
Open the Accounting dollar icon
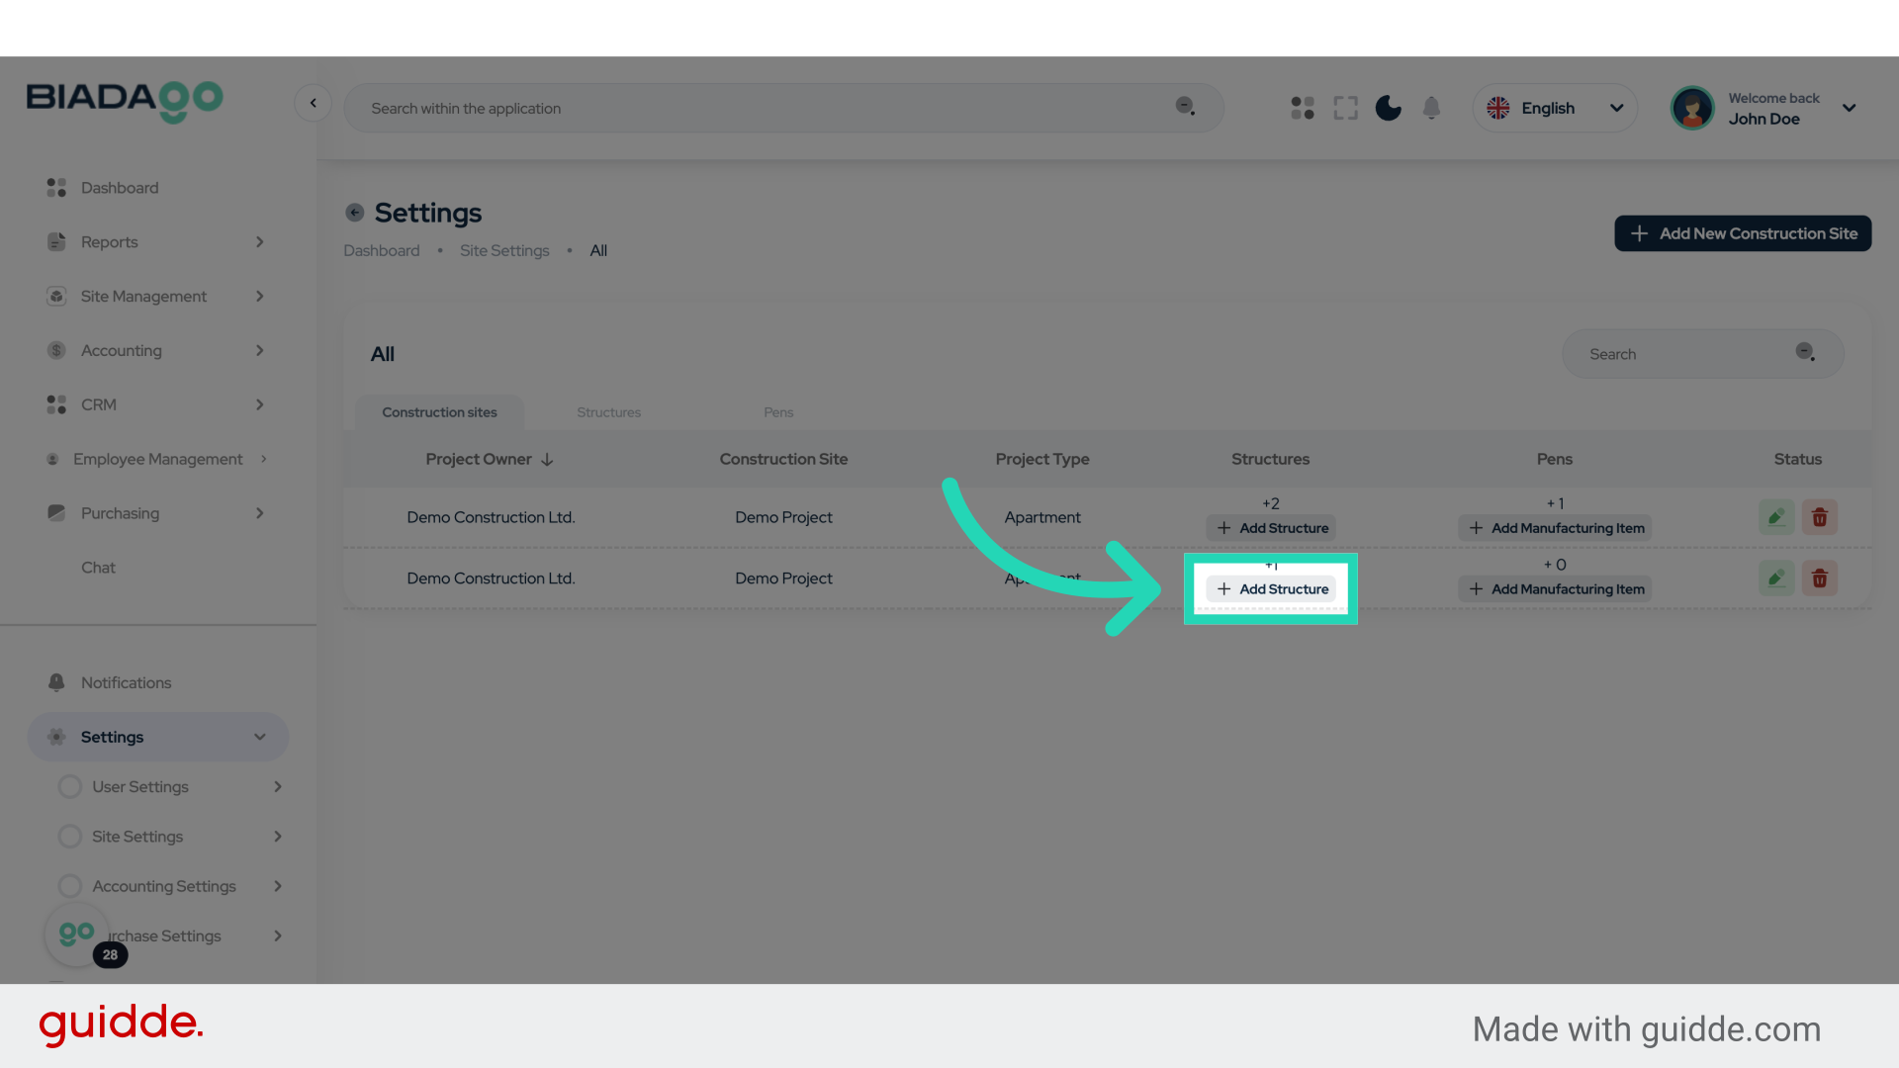[55, 350]
